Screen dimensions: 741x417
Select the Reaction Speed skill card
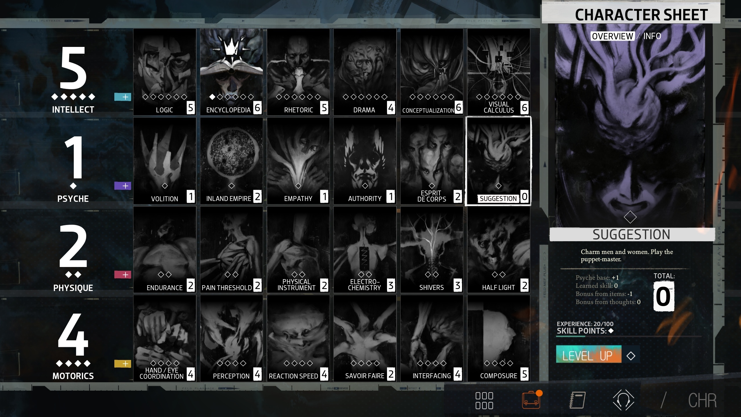(x=298, y=339)
